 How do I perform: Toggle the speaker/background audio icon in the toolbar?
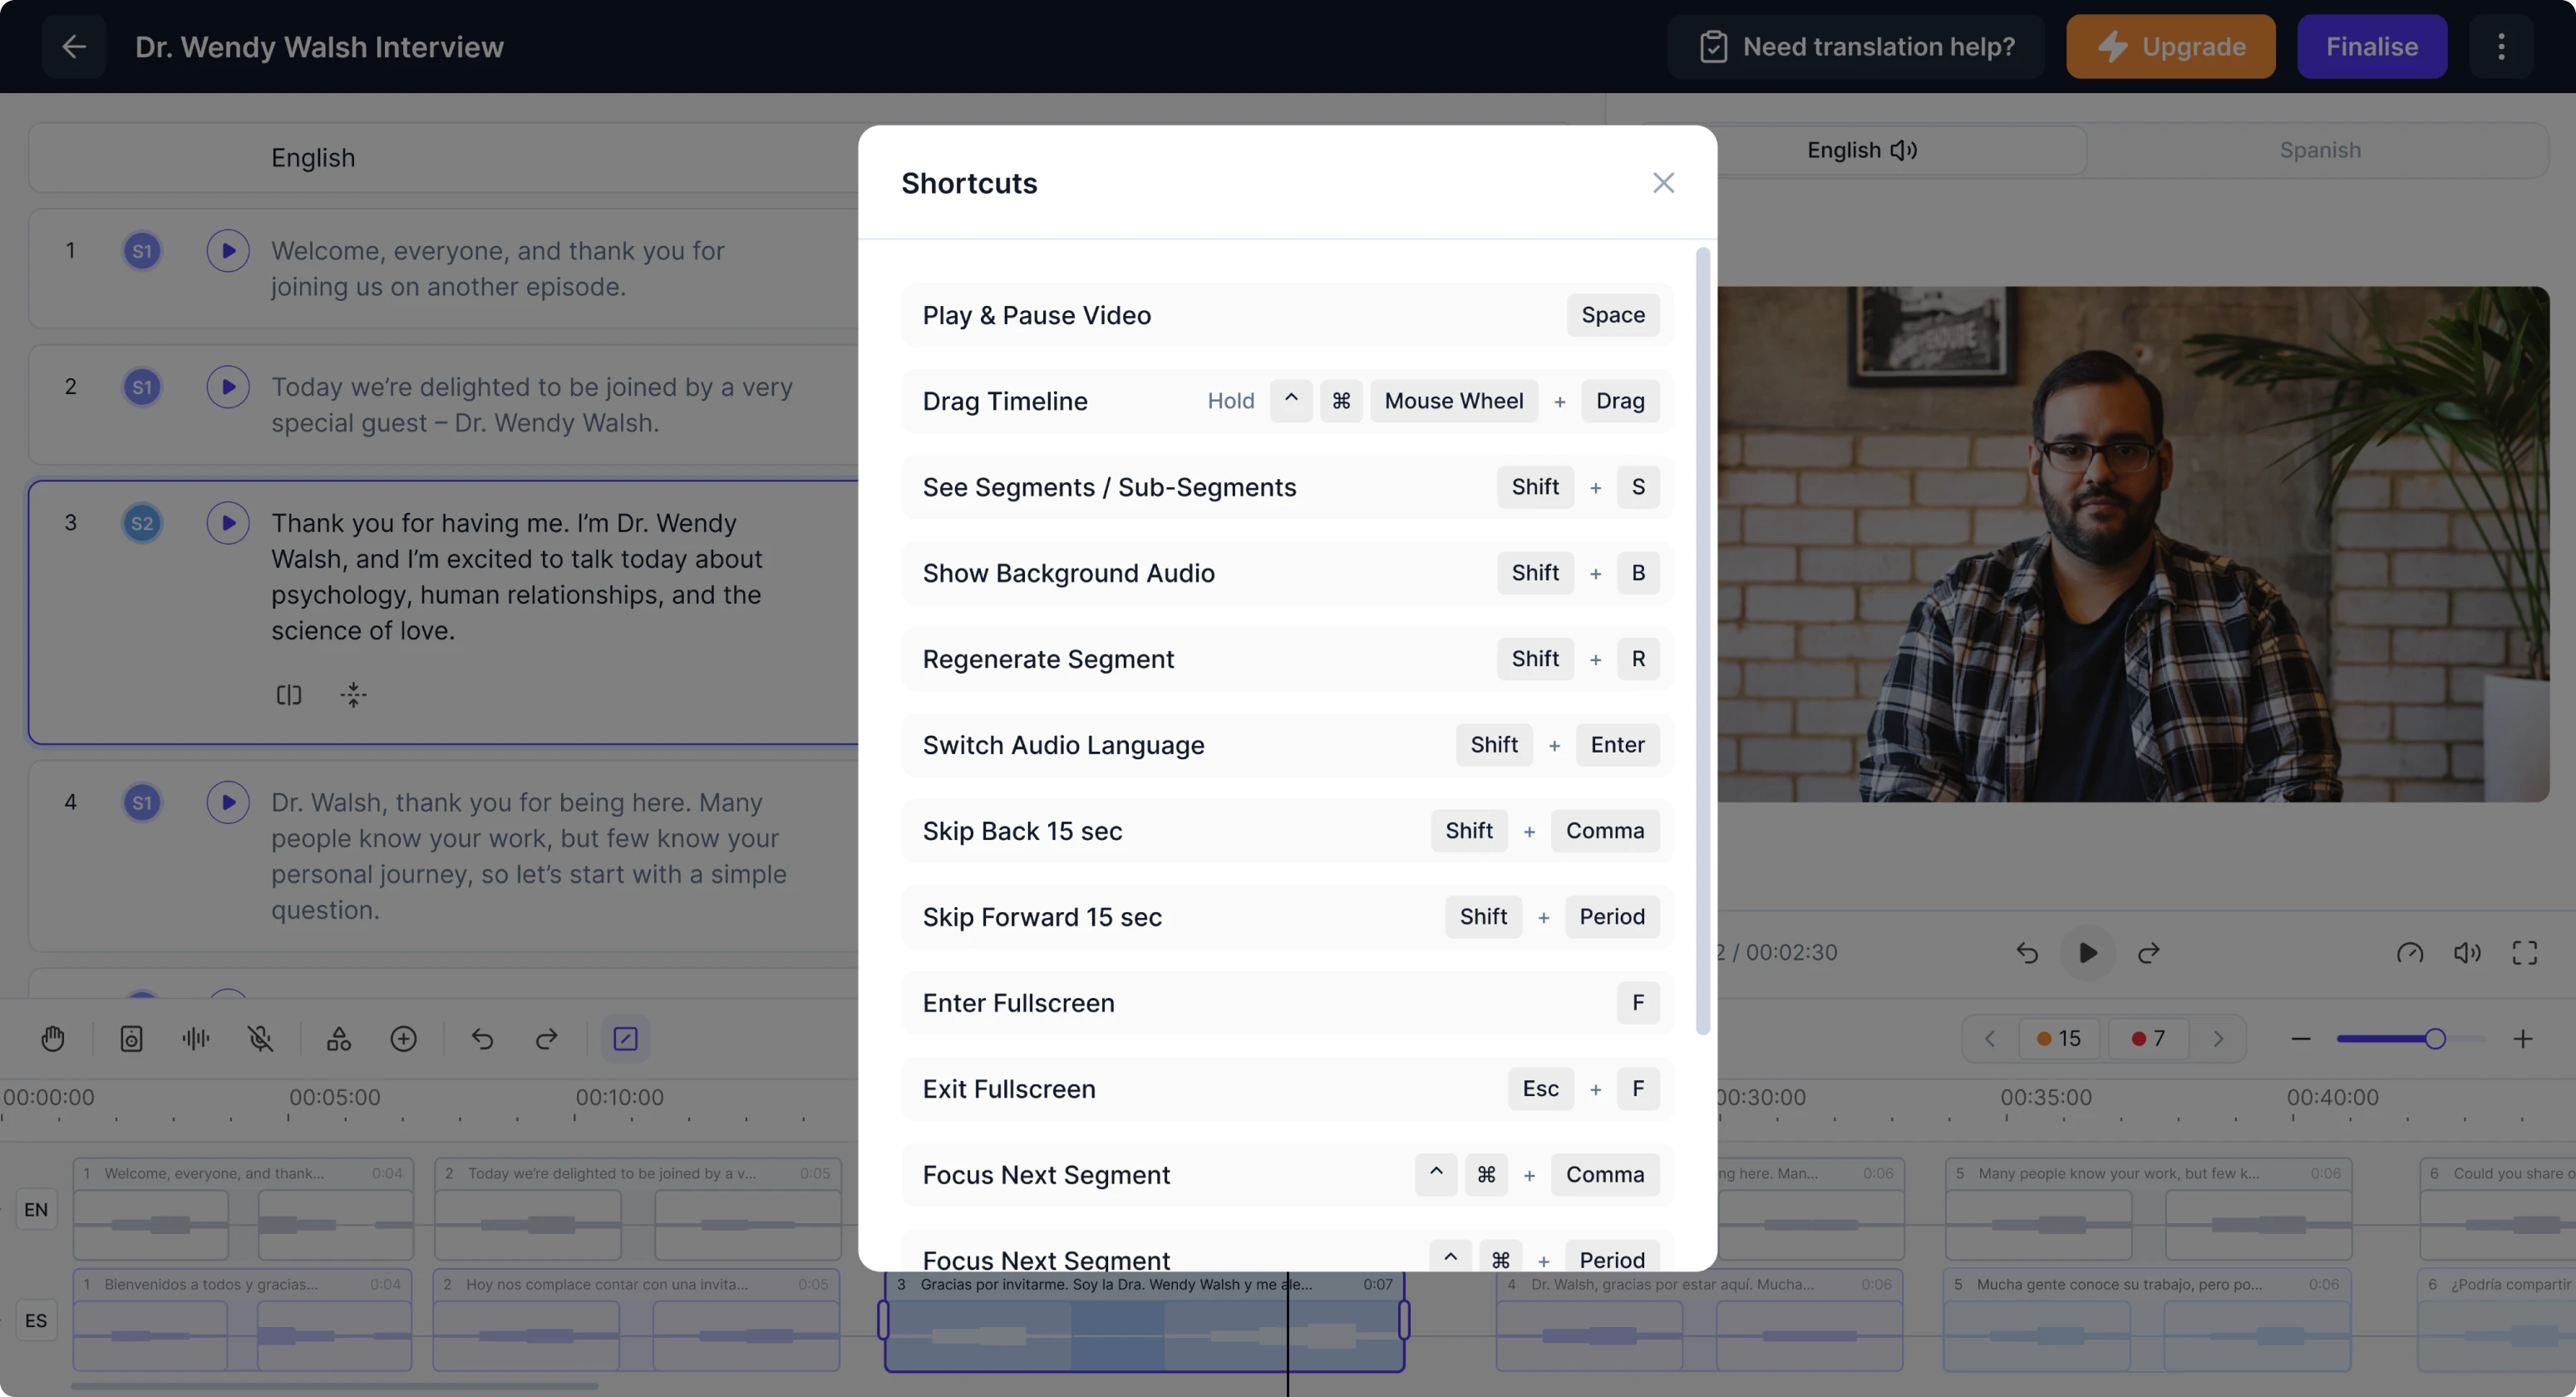(131, 1039)
